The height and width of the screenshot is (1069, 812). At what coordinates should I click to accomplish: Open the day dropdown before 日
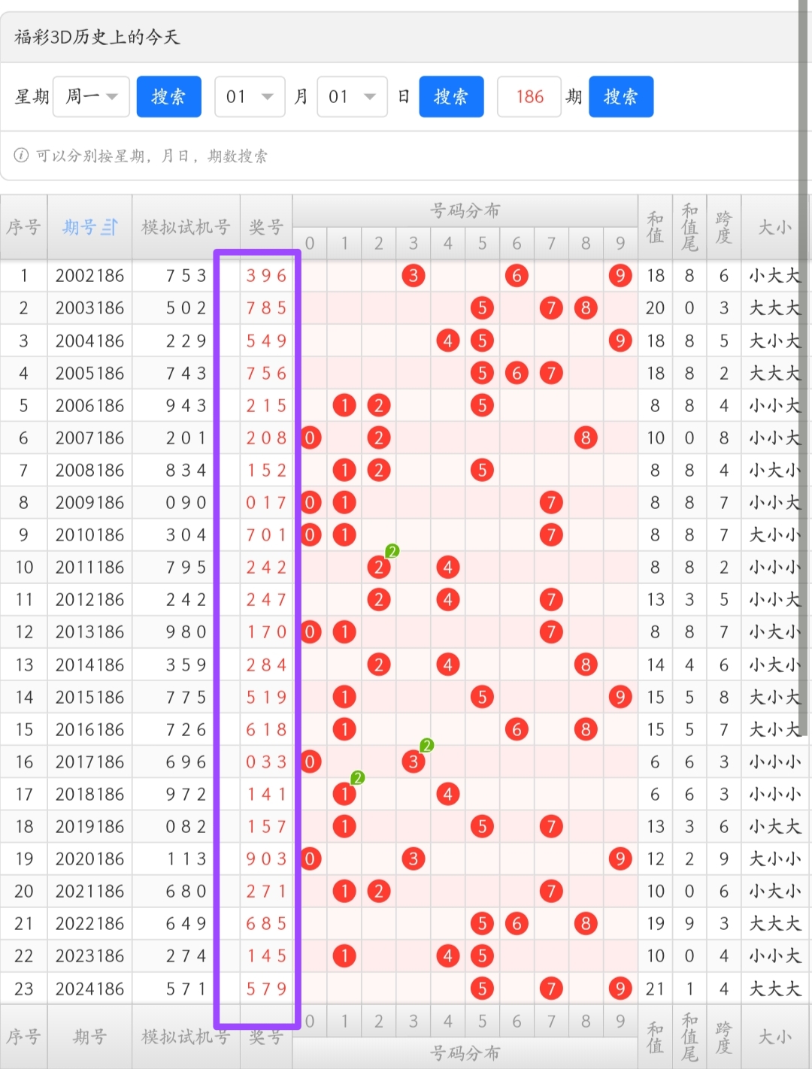tap(352, 96)
